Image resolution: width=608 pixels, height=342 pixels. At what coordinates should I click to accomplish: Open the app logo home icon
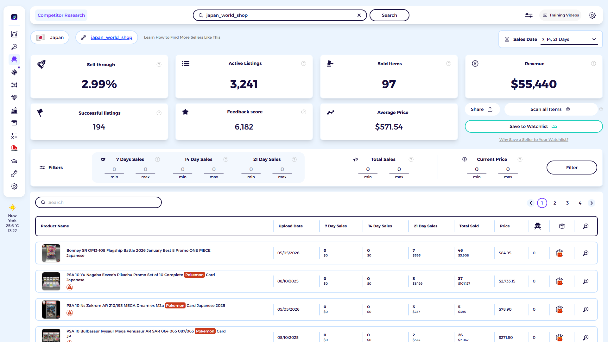click(14, 17)
